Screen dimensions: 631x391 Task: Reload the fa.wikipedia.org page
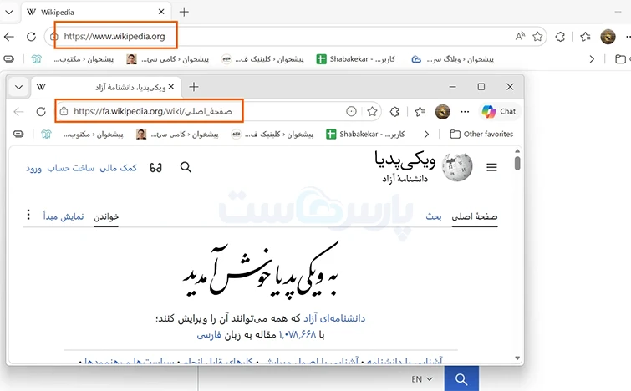pos(41,111)
